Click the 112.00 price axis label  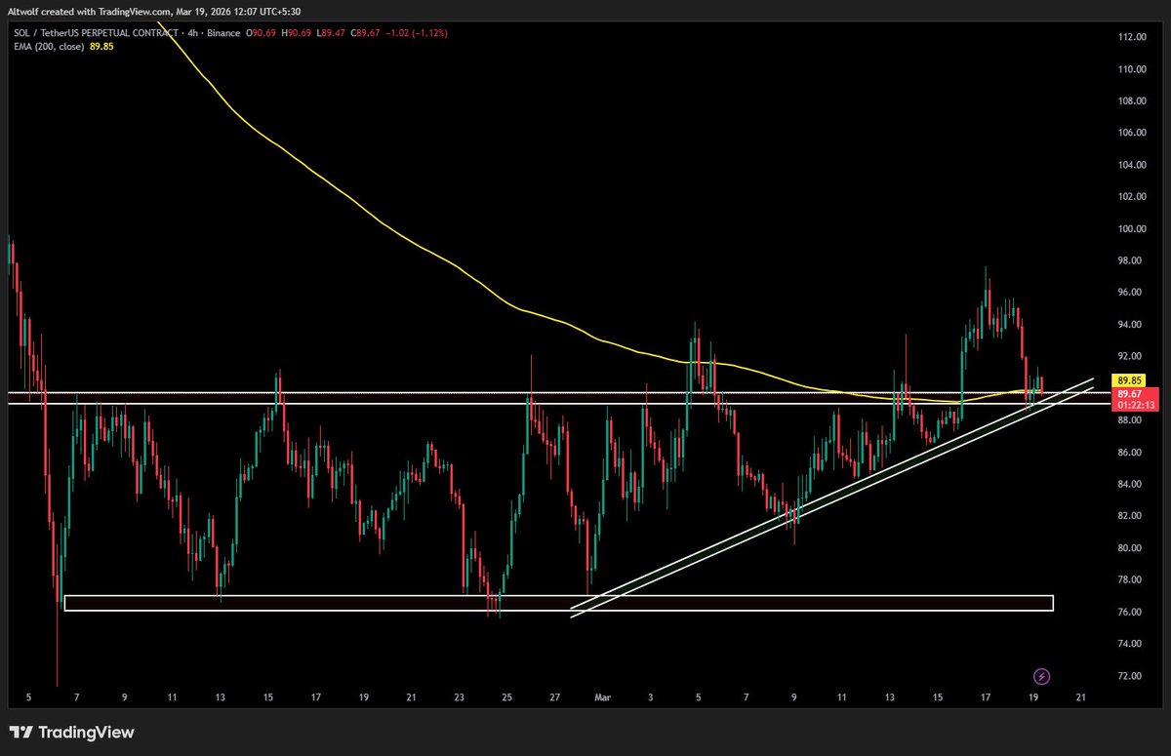1131,37
